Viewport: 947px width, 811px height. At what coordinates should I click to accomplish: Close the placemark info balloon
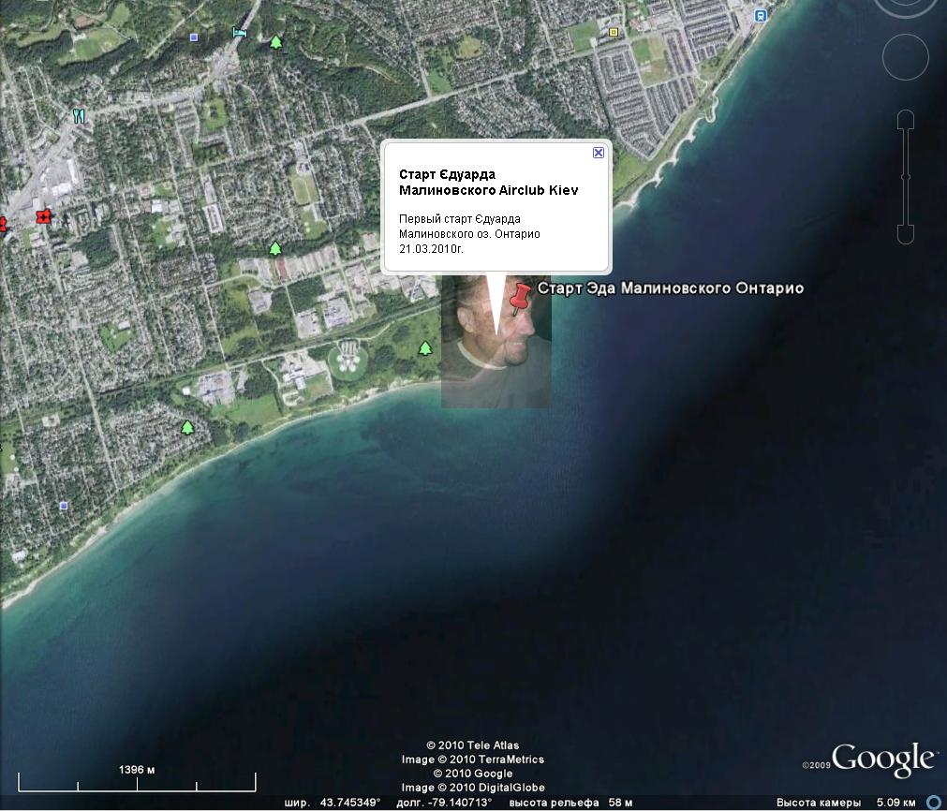599,153
